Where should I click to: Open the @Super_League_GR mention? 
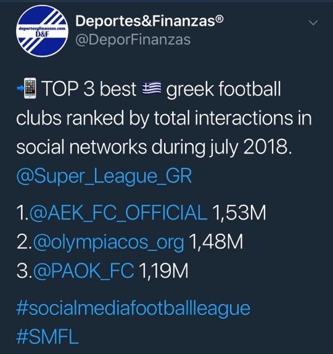(104, 177)
